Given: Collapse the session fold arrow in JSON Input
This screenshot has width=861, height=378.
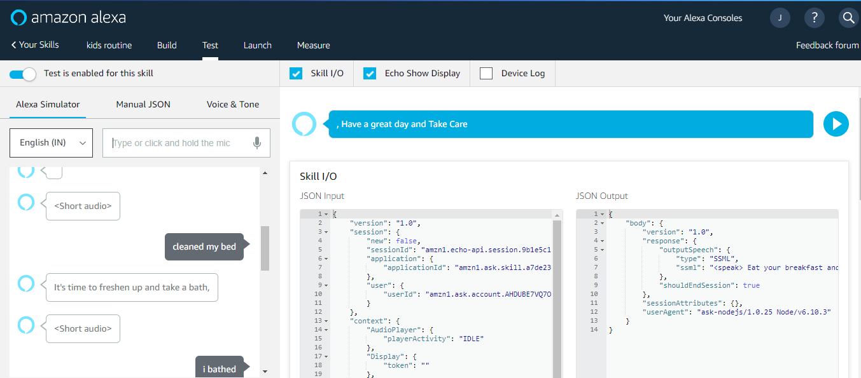Looking at the screenshot, I should coord(326,232).
